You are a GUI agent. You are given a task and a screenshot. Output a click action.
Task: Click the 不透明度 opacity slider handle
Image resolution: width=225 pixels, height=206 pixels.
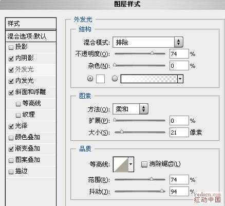(x=152, y=53)
